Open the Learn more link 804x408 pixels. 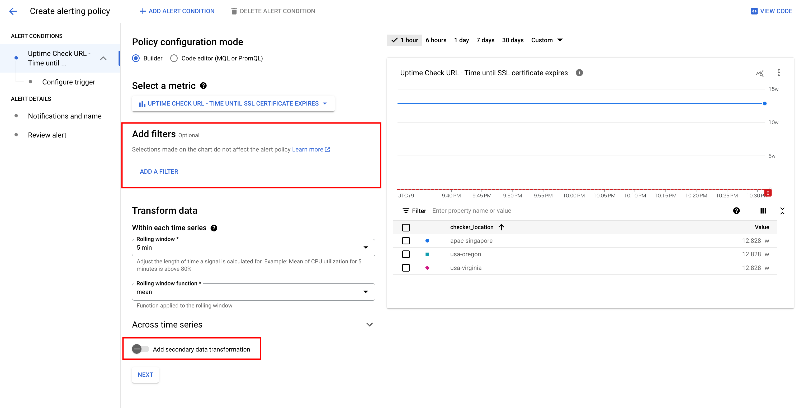click(x=308, y=150)
